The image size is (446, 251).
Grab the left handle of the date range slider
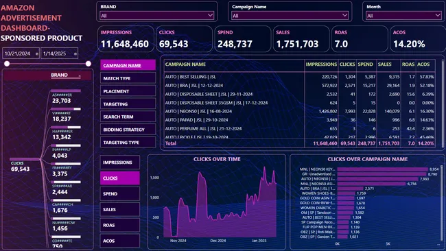[x=7, y=64]
